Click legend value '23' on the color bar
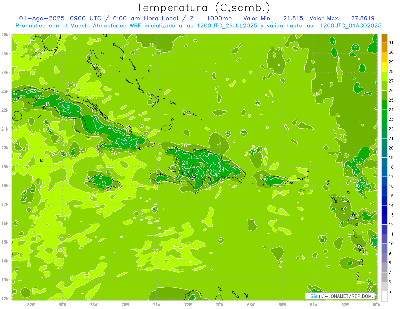Image resolution: width=400 pixels, height=309 pixels. (x=391, y=119)
